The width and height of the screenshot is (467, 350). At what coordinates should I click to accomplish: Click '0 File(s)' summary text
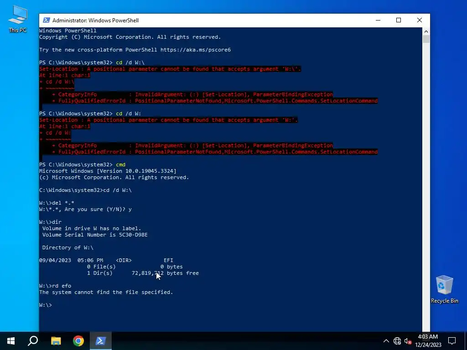coord(101,267)
